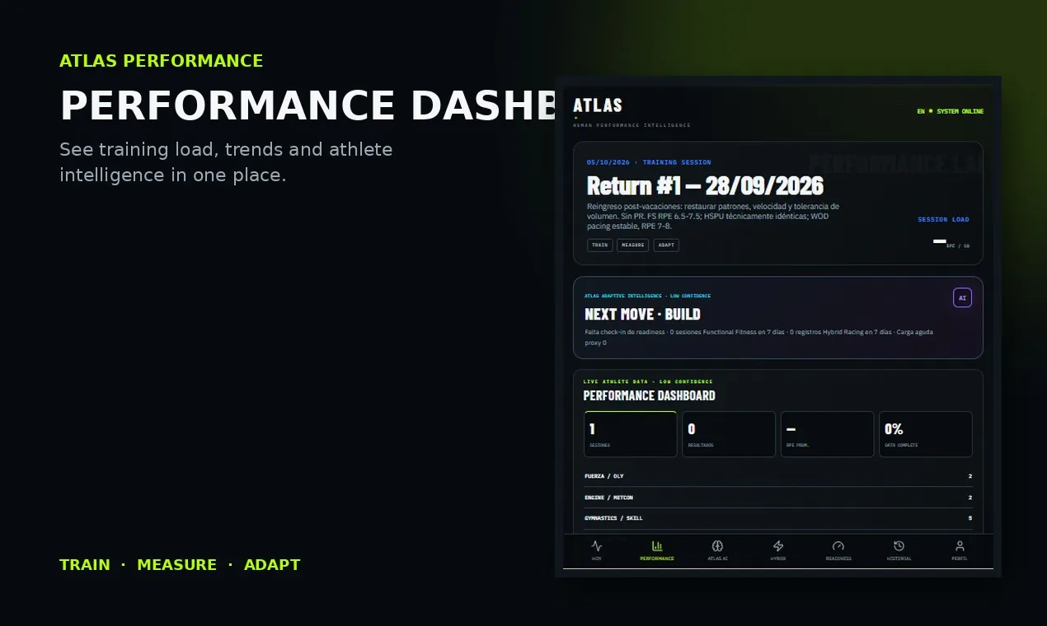Screen dimensions: 1047x626
Task: Click the 05/10/2026 Training Session label
Action: [x=649, y=162]
